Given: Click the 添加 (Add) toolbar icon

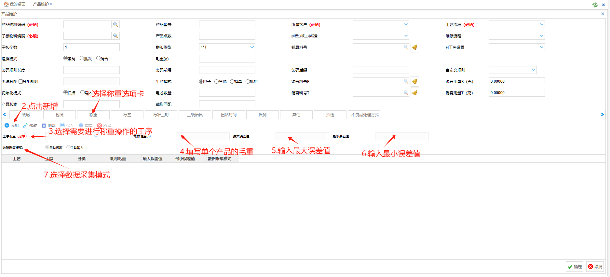Looking at the screenshot, I should [7, 125].
